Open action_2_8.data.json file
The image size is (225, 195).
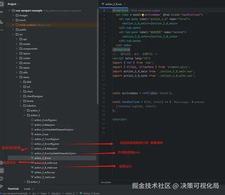(46, 149)
